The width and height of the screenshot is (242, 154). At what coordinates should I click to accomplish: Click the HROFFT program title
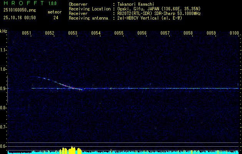22,3
